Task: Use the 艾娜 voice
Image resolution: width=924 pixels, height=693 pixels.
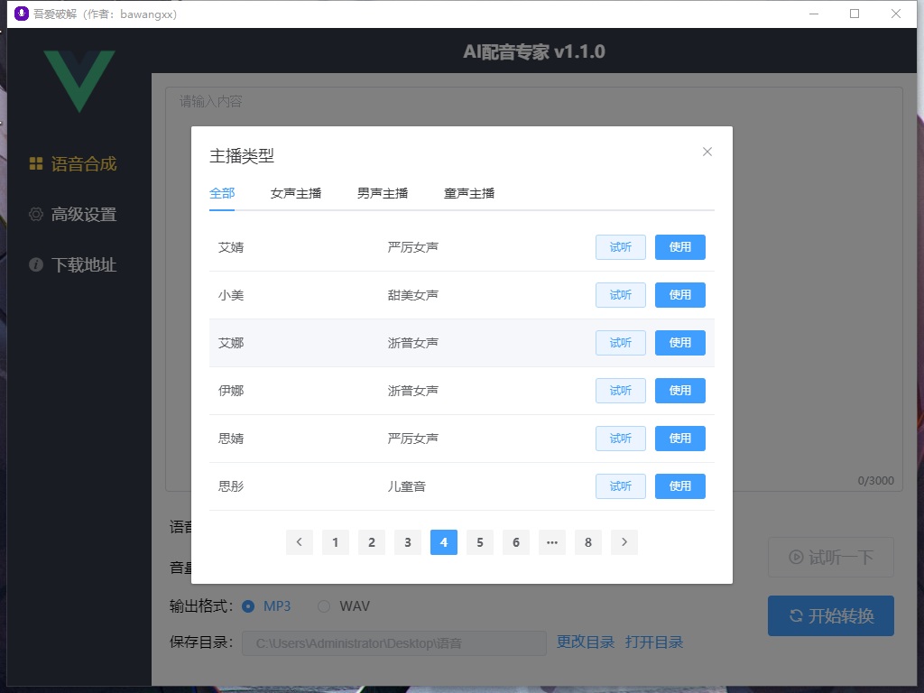Action: click(680, 342)
